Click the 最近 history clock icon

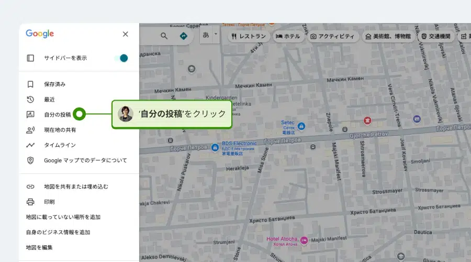(30, 100)
